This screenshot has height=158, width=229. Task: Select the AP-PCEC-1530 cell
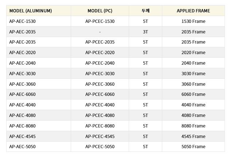click(100, 21)
